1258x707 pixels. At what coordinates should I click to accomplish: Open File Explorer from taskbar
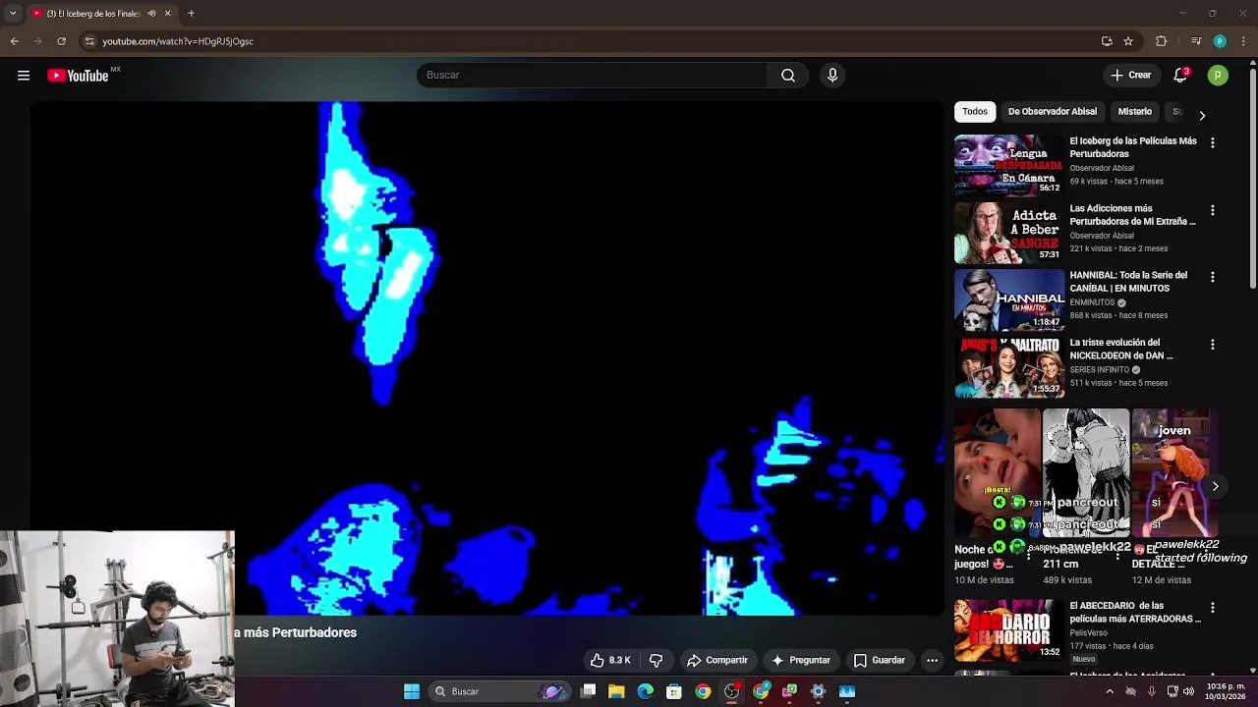click(x=616, y=691)
